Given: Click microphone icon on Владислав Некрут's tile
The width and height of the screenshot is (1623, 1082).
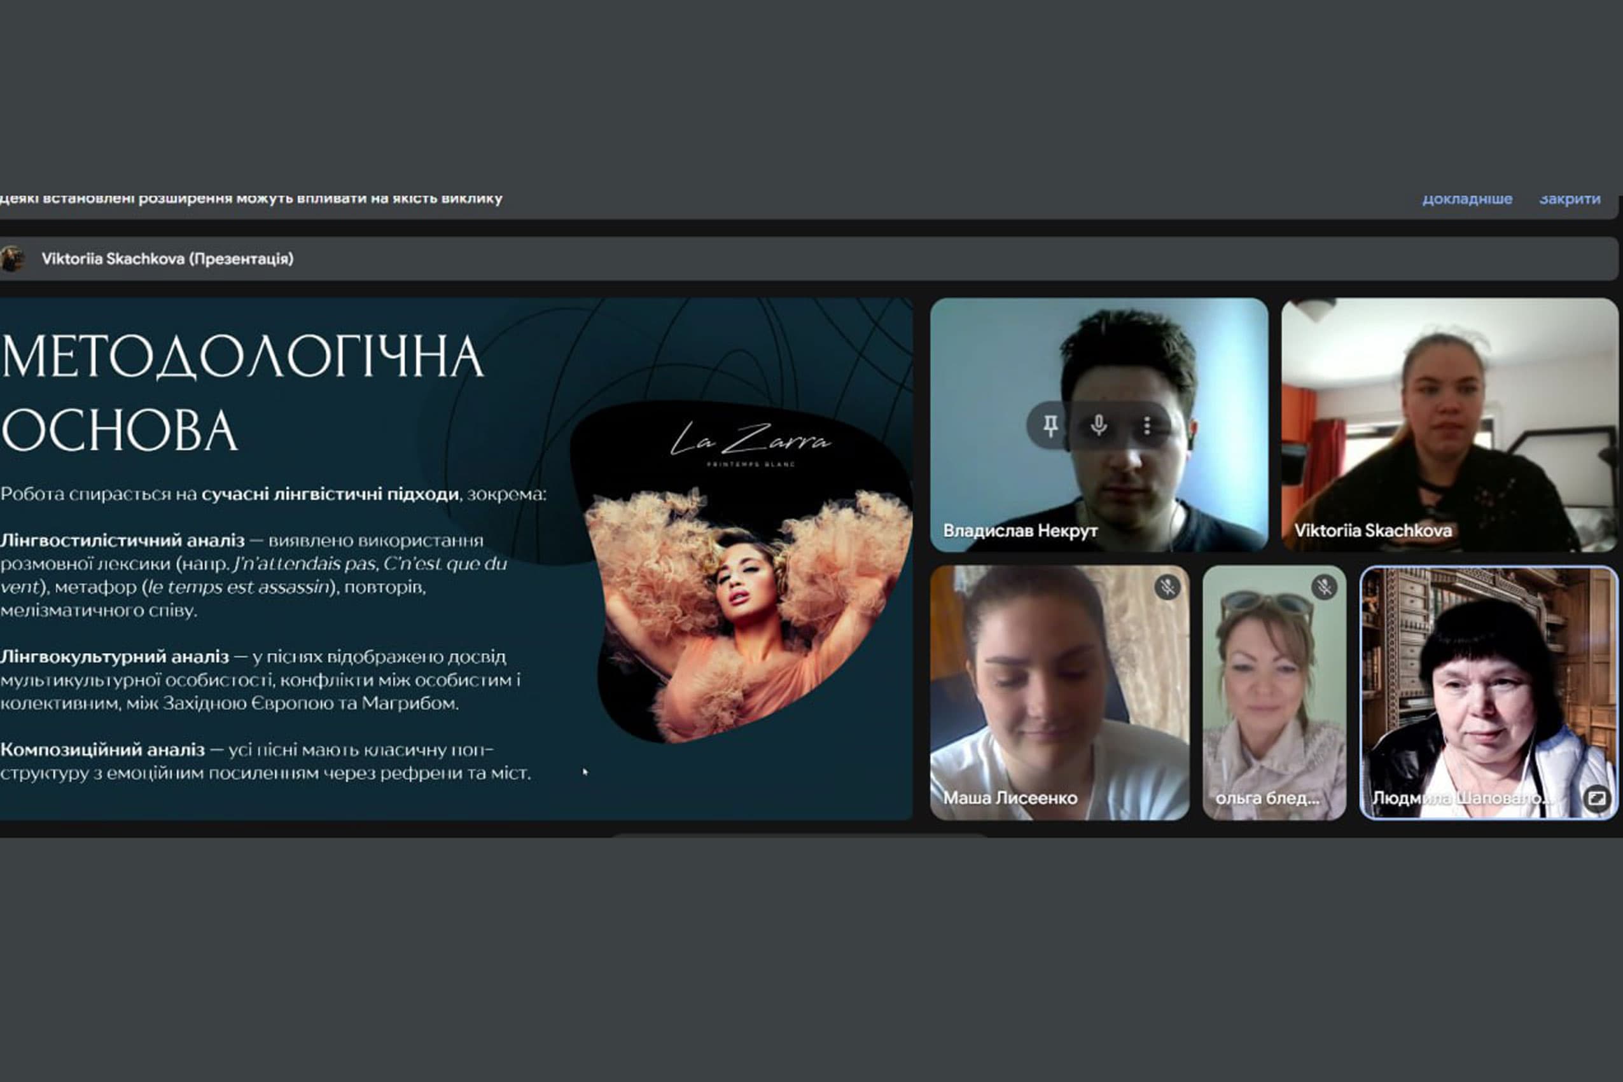Looking at the screenshot, I should [1099, 426].
